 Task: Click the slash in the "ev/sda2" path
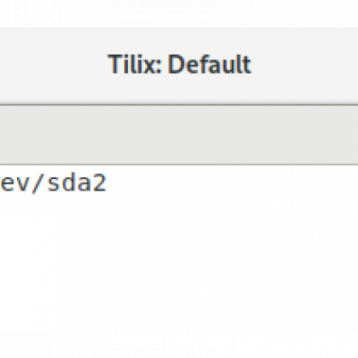(37, 183)
